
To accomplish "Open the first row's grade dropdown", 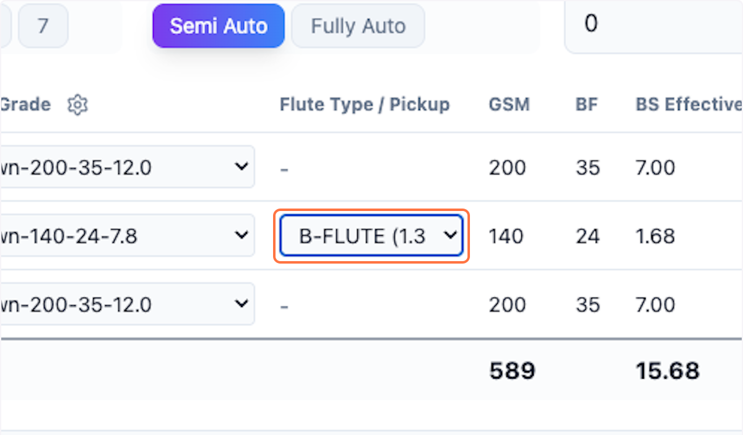I will point(127,167).
